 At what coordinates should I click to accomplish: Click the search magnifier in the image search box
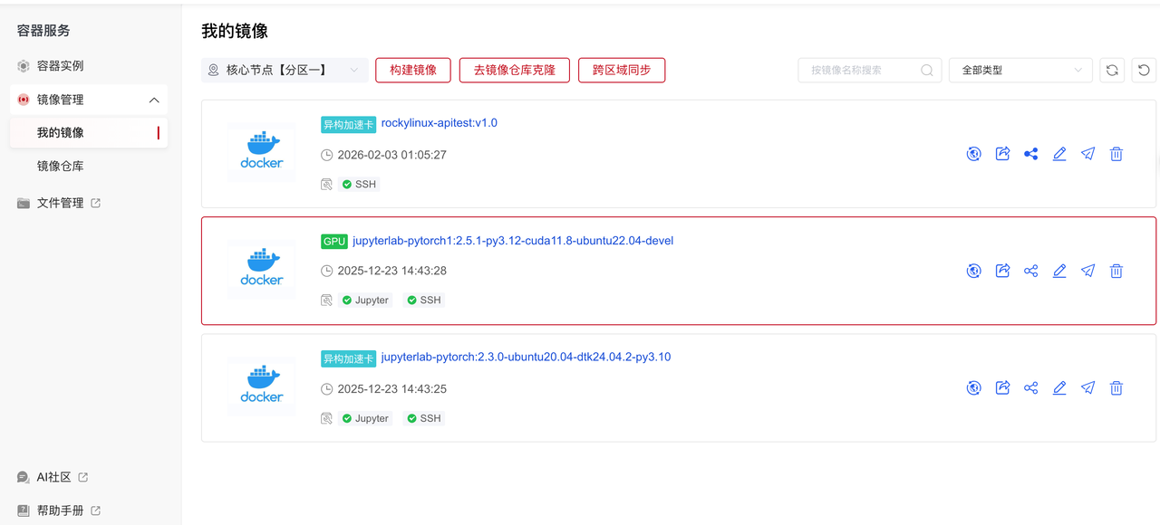click(927, 70)
